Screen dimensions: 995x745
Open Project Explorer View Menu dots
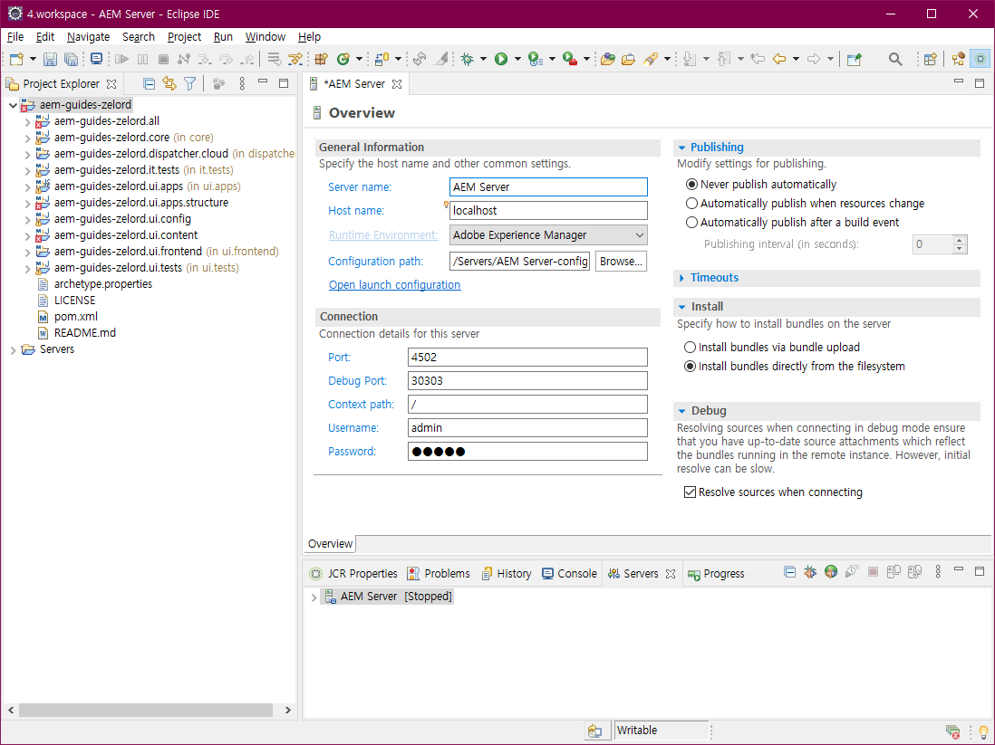point(242,83)
